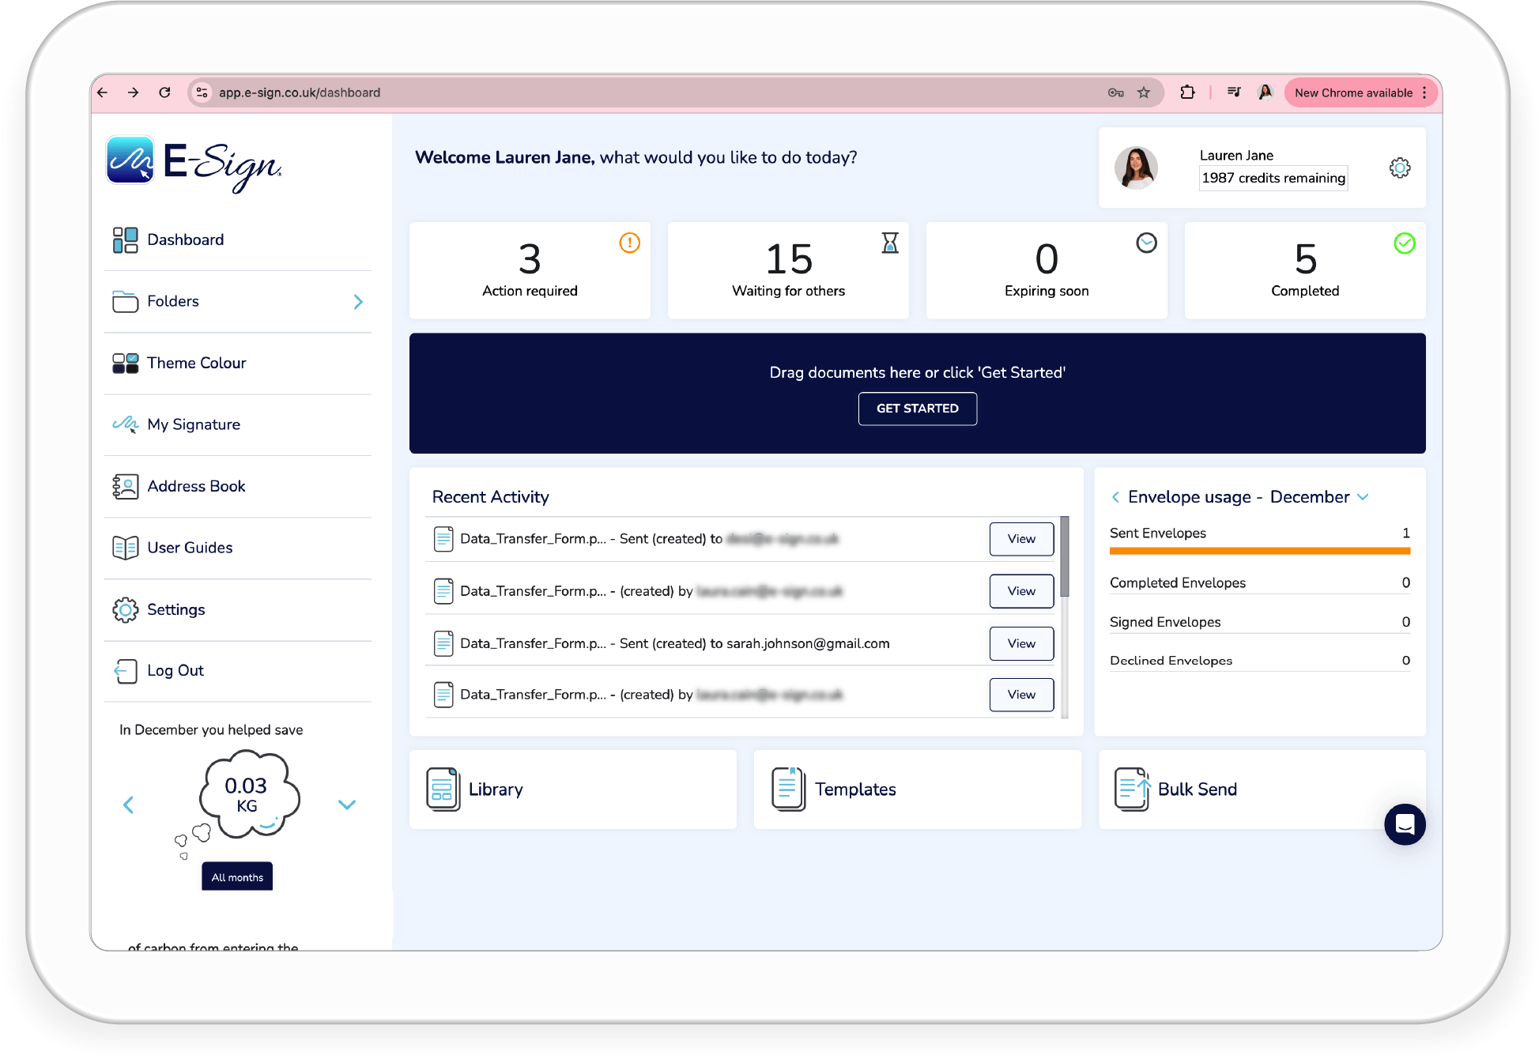Expand the Folders chevron arrow

point(358,302)
